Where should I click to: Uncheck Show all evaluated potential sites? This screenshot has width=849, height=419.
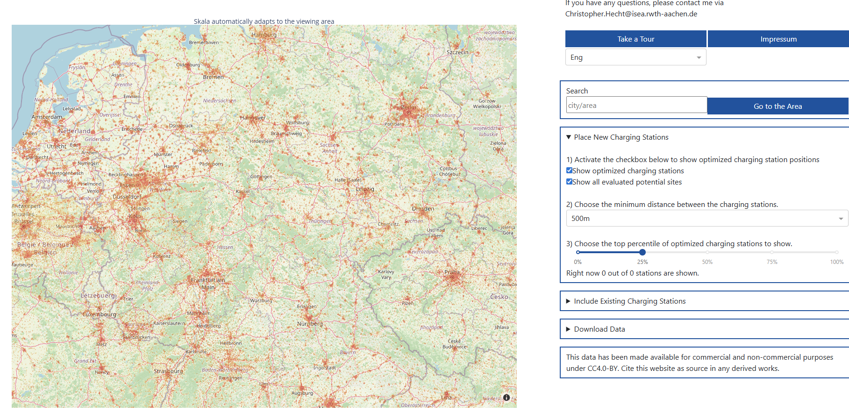click(x=569, y=182)
